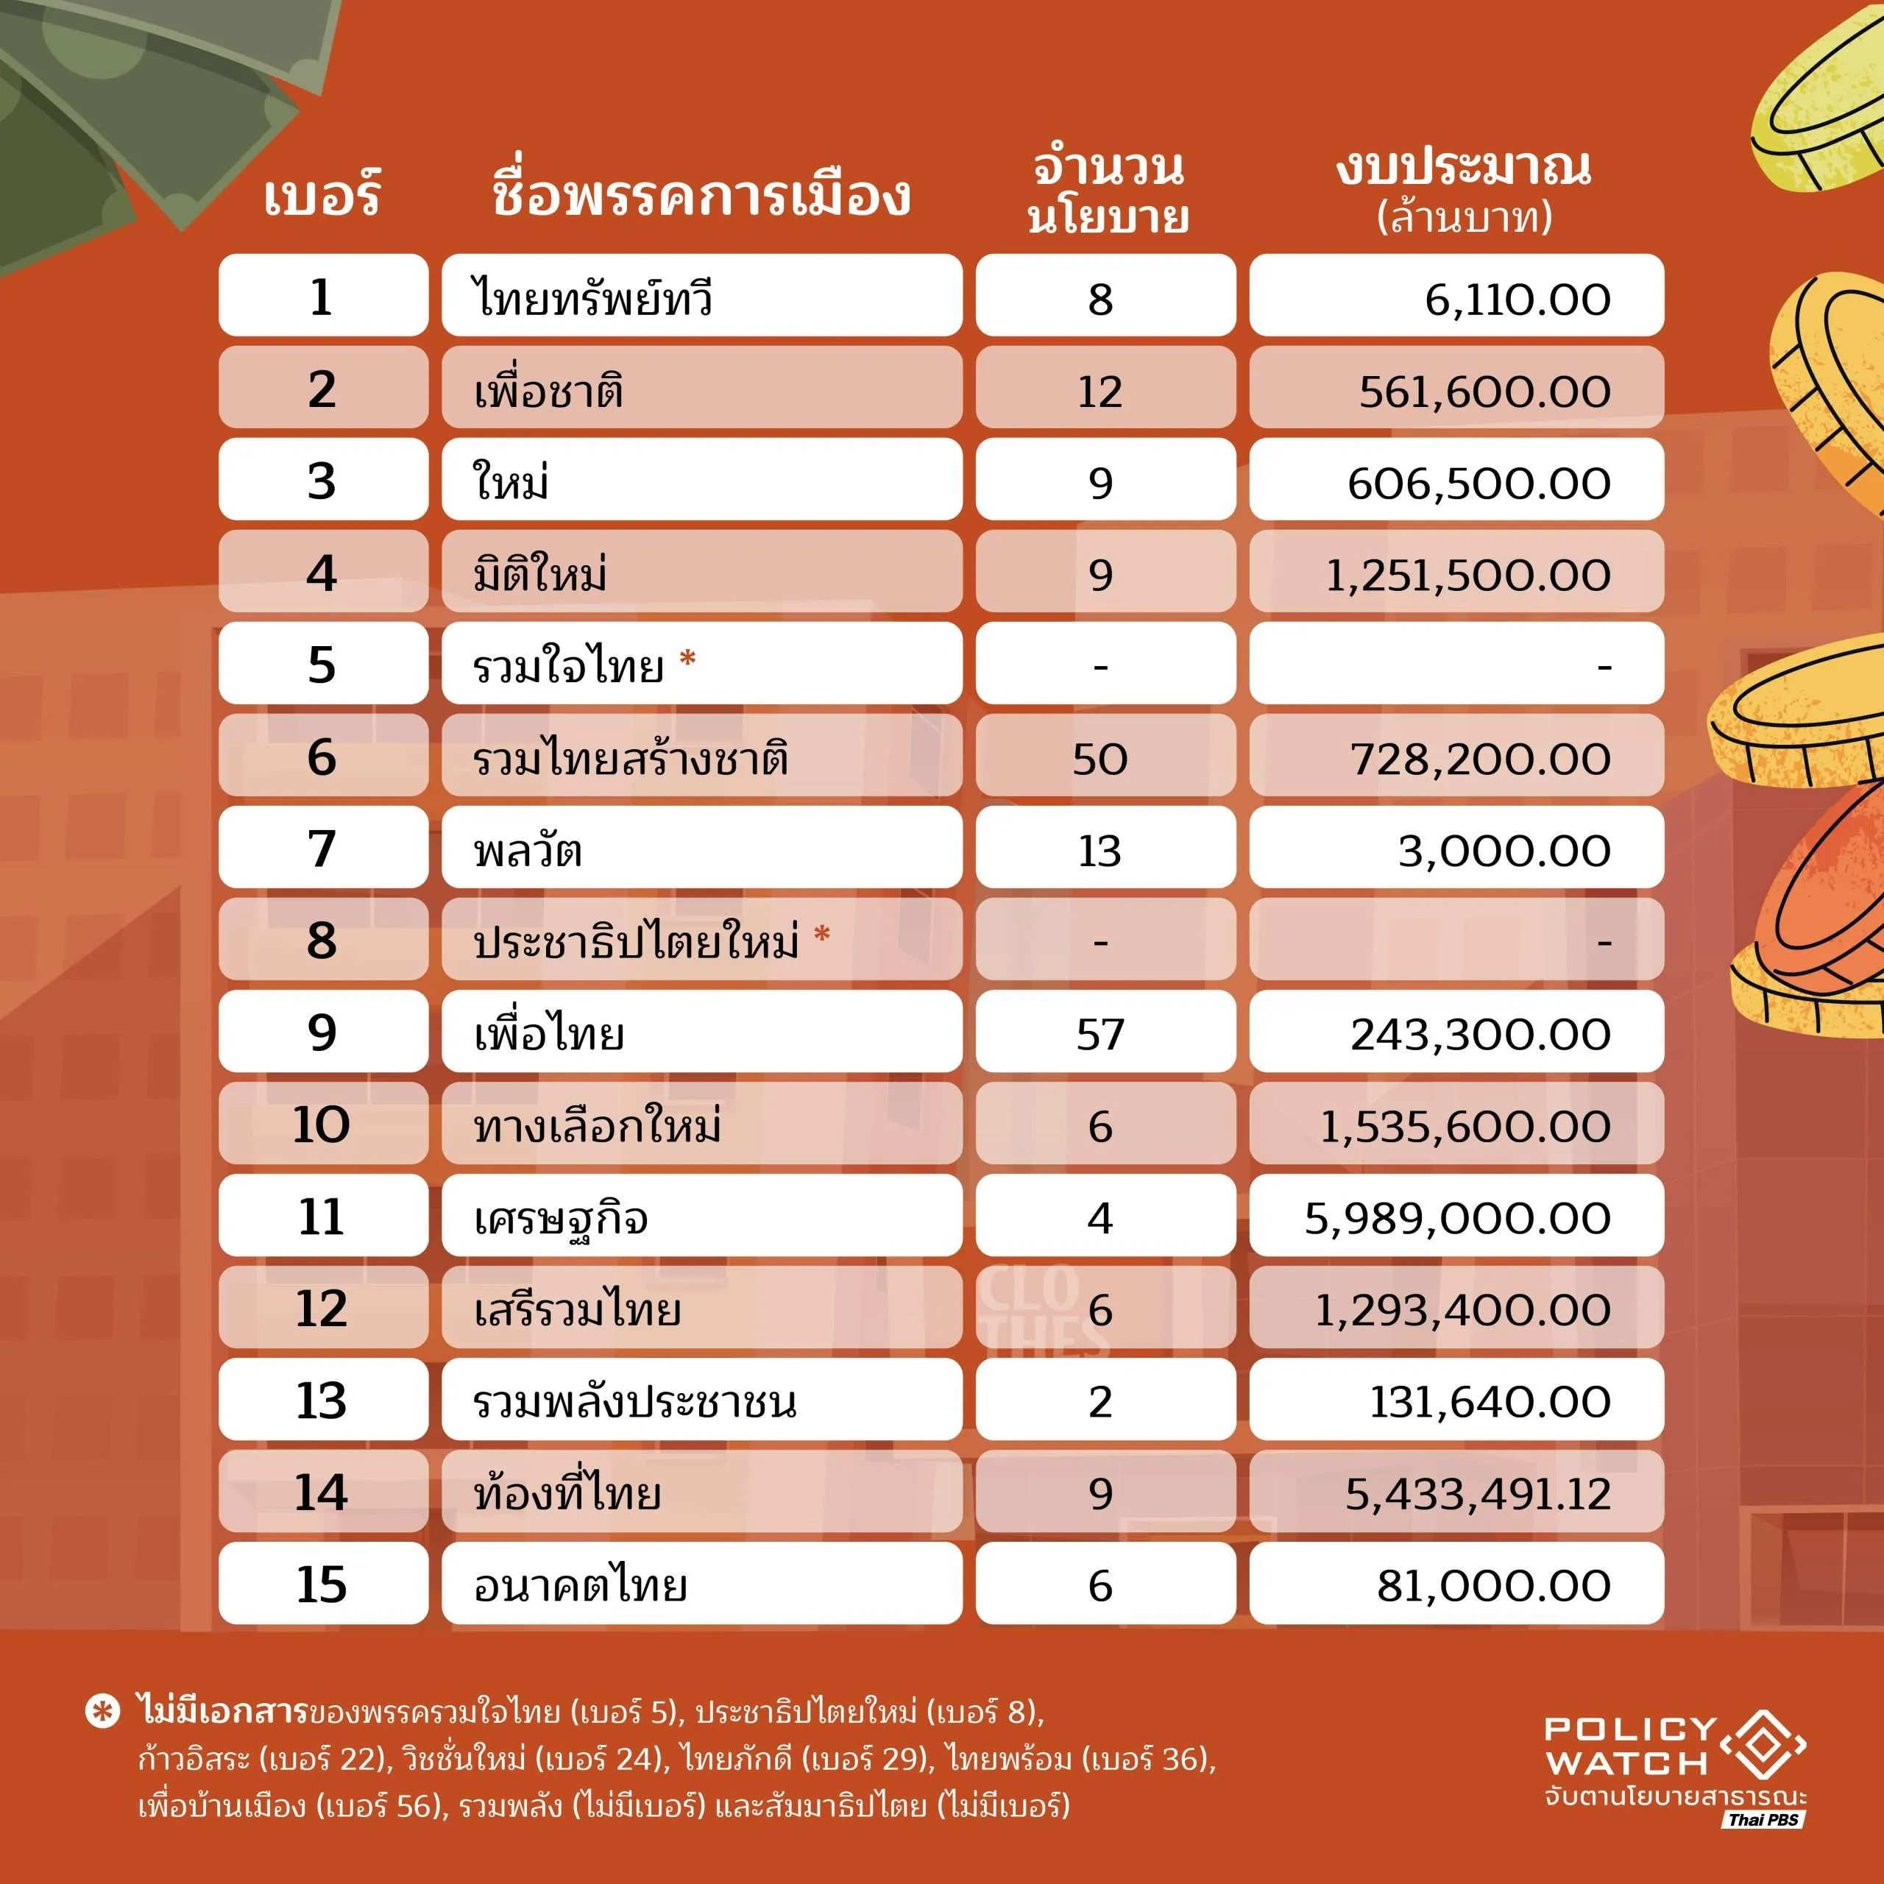Click the asterisk beside ประชาธิปไตยใหม่
1884x1884 pixels.
[x=822, y=935]
